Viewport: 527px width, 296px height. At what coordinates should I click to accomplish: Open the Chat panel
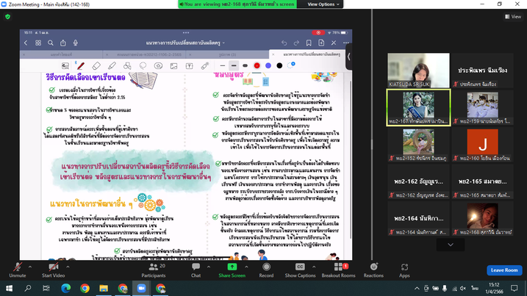coord(196,269)
